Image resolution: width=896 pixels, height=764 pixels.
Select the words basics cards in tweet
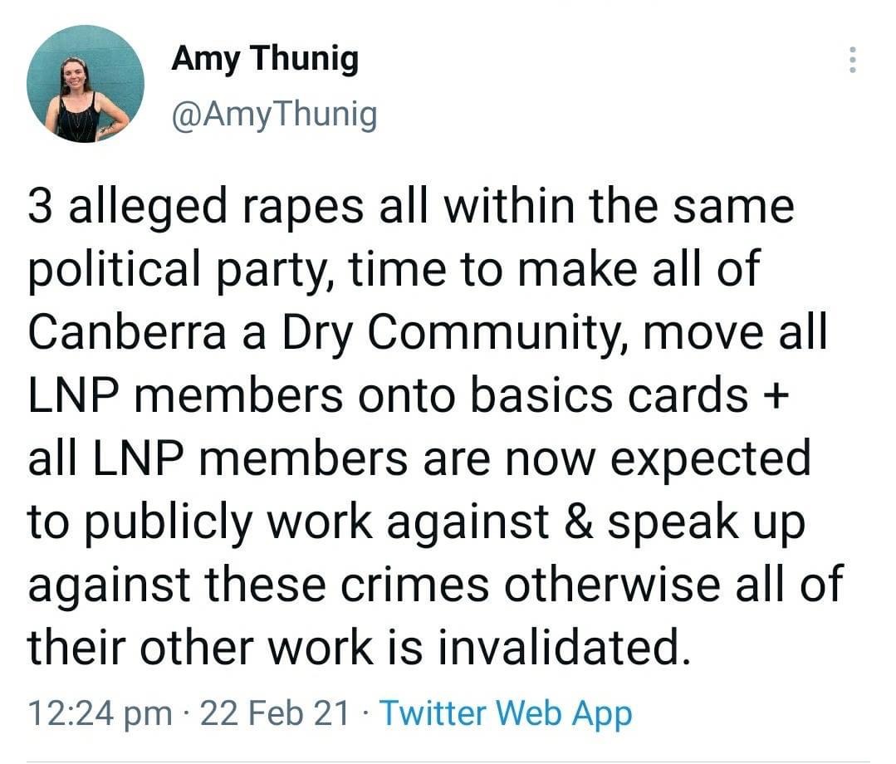tap(610, 394)
